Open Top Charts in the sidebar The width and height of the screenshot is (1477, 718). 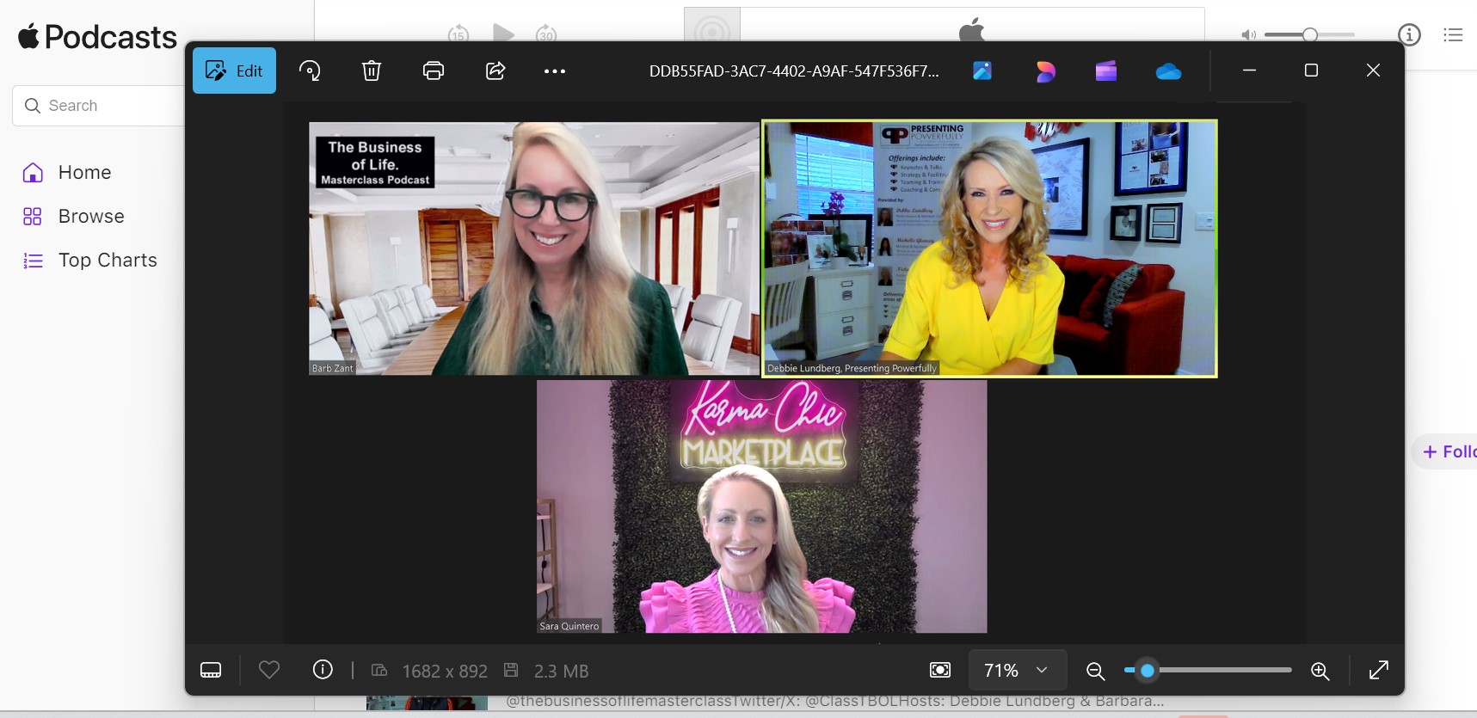click(108, 261)
